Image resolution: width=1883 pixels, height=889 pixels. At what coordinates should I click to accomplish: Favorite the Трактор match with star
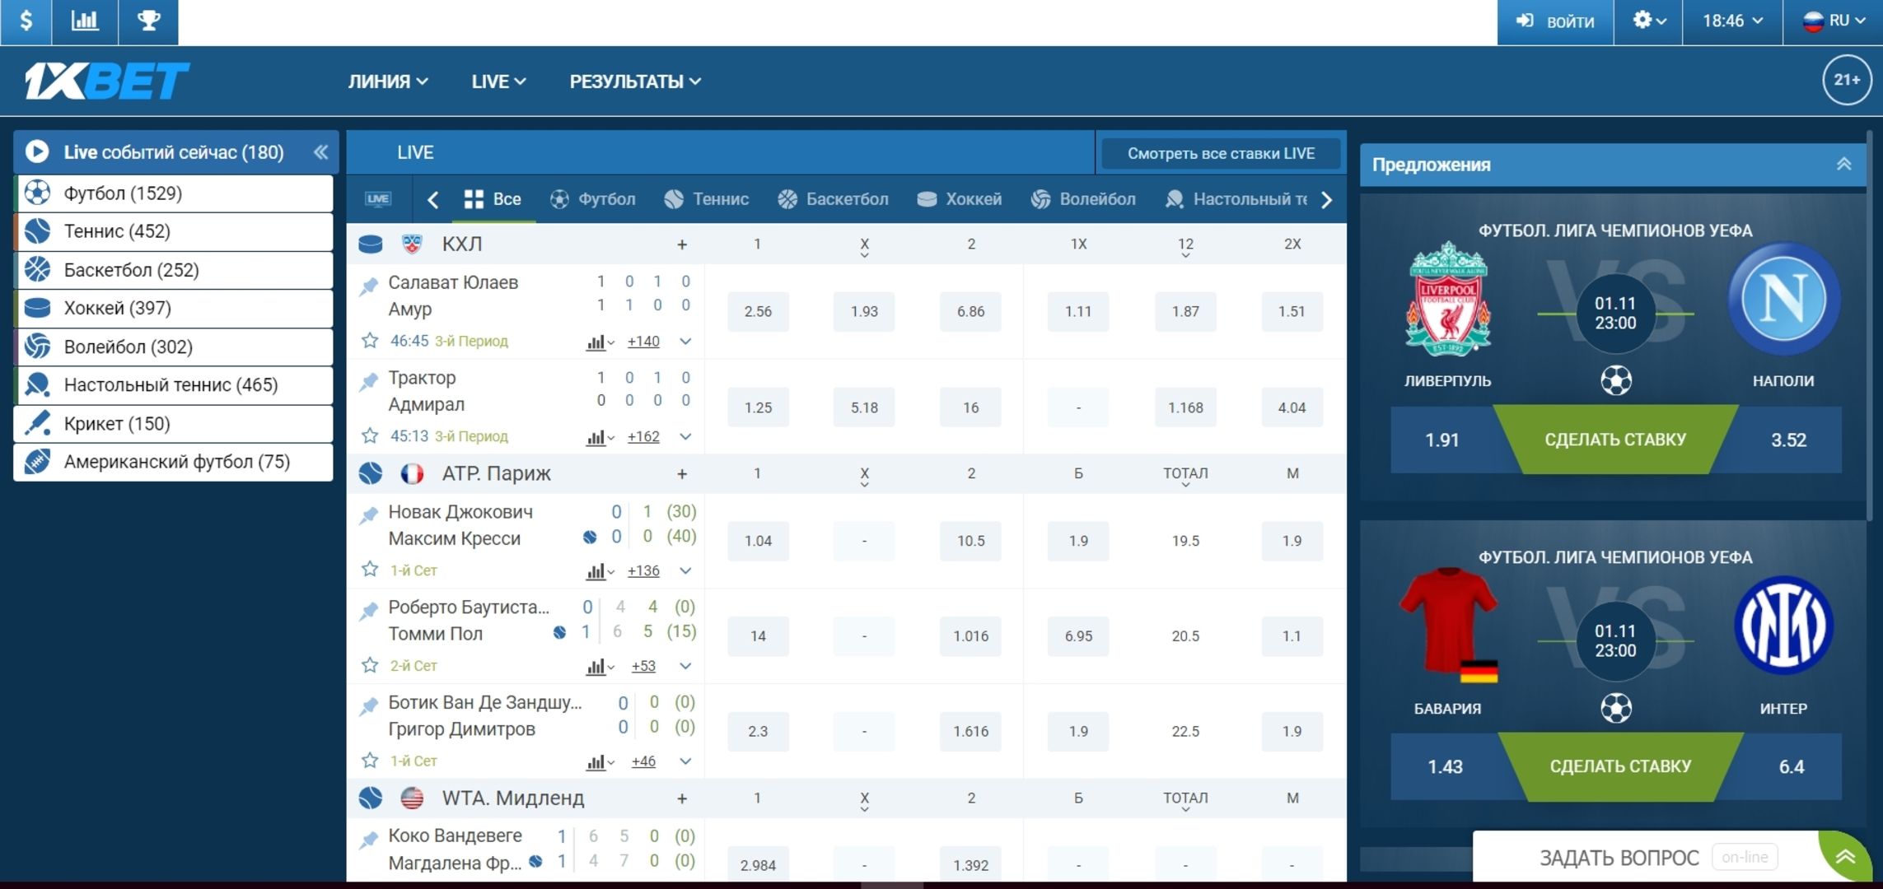click(370, 435)
